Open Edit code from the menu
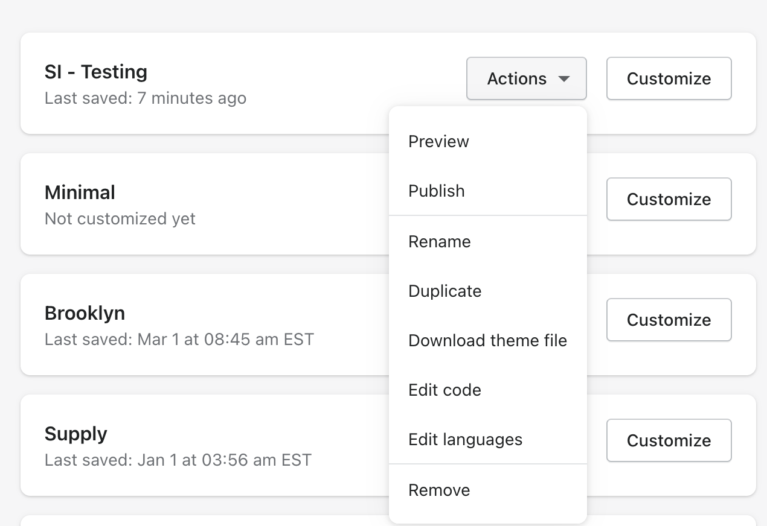 (x=445, y=390)
